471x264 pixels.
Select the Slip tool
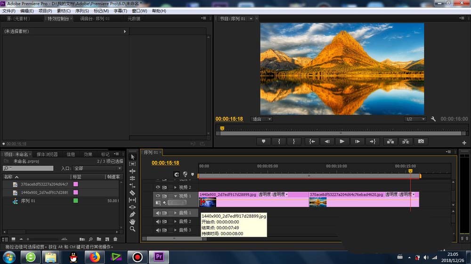pos(132,200)
